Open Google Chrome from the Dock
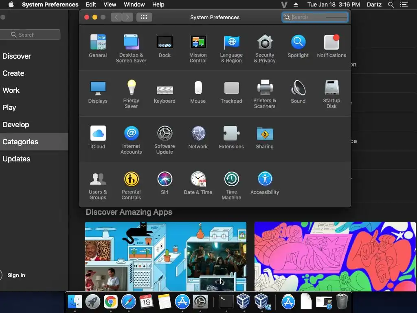 tap(111, 302)
